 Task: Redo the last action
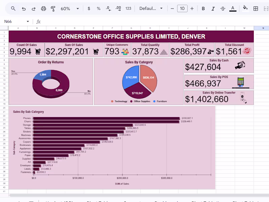[33, 8]
